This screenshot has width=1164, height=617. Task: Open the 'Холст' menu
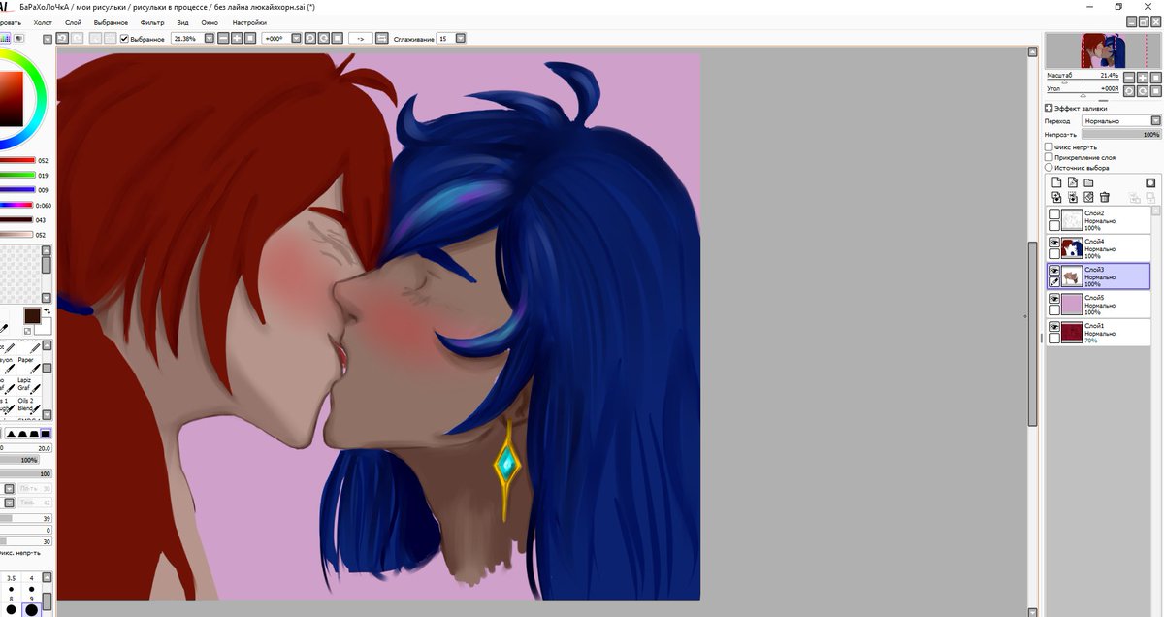coord(44,21)
